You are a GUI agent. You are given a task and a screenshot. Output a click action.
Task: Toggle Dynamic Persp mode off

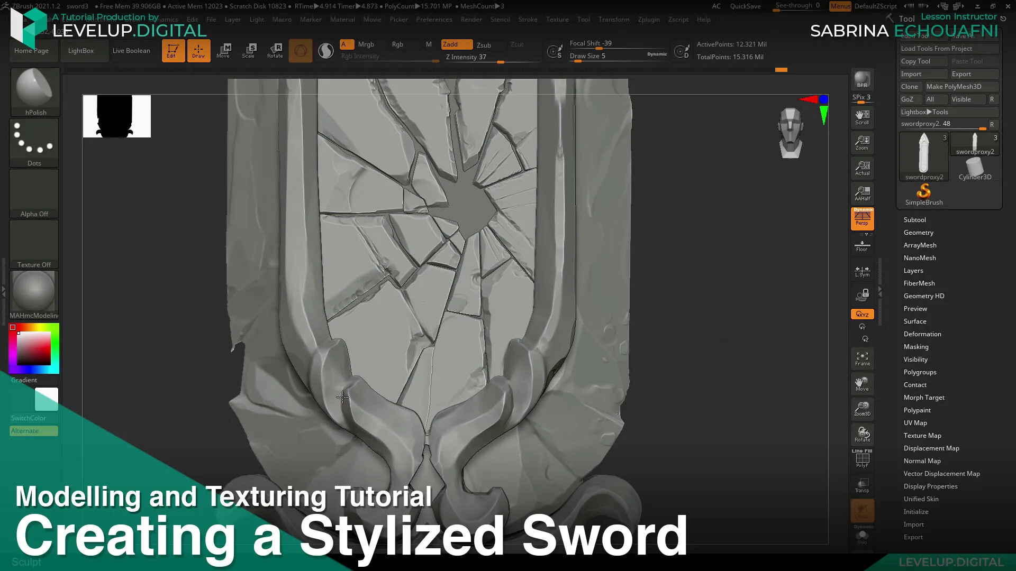pos(862,219)
